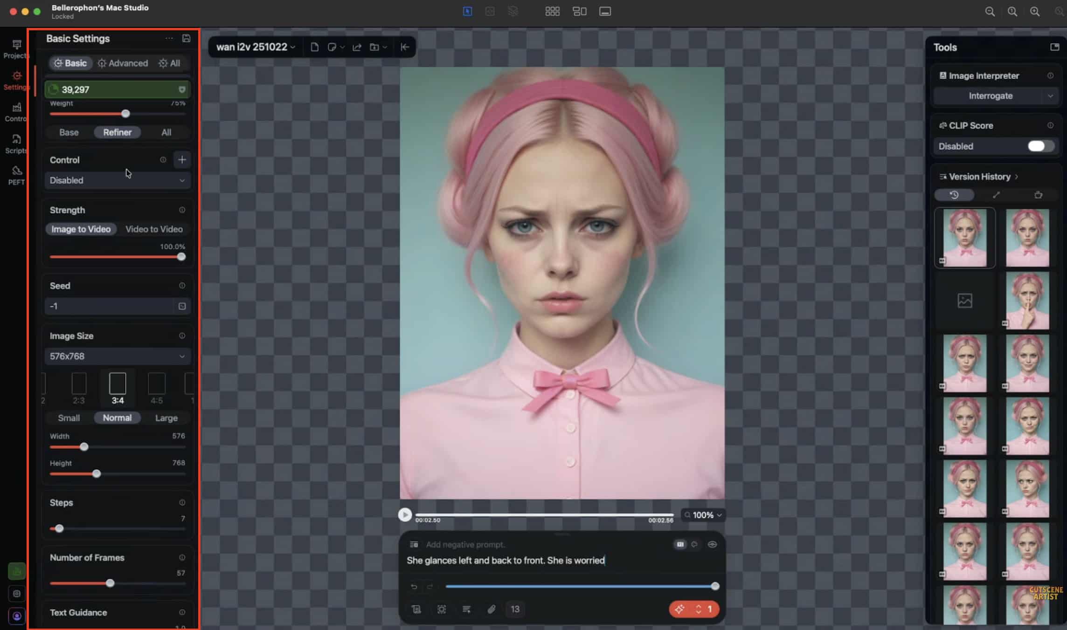The width and height of the screenshot is (1067, 630).
Task: Click the share/export icon in canvas toolbar
Action: pos(357,47)
